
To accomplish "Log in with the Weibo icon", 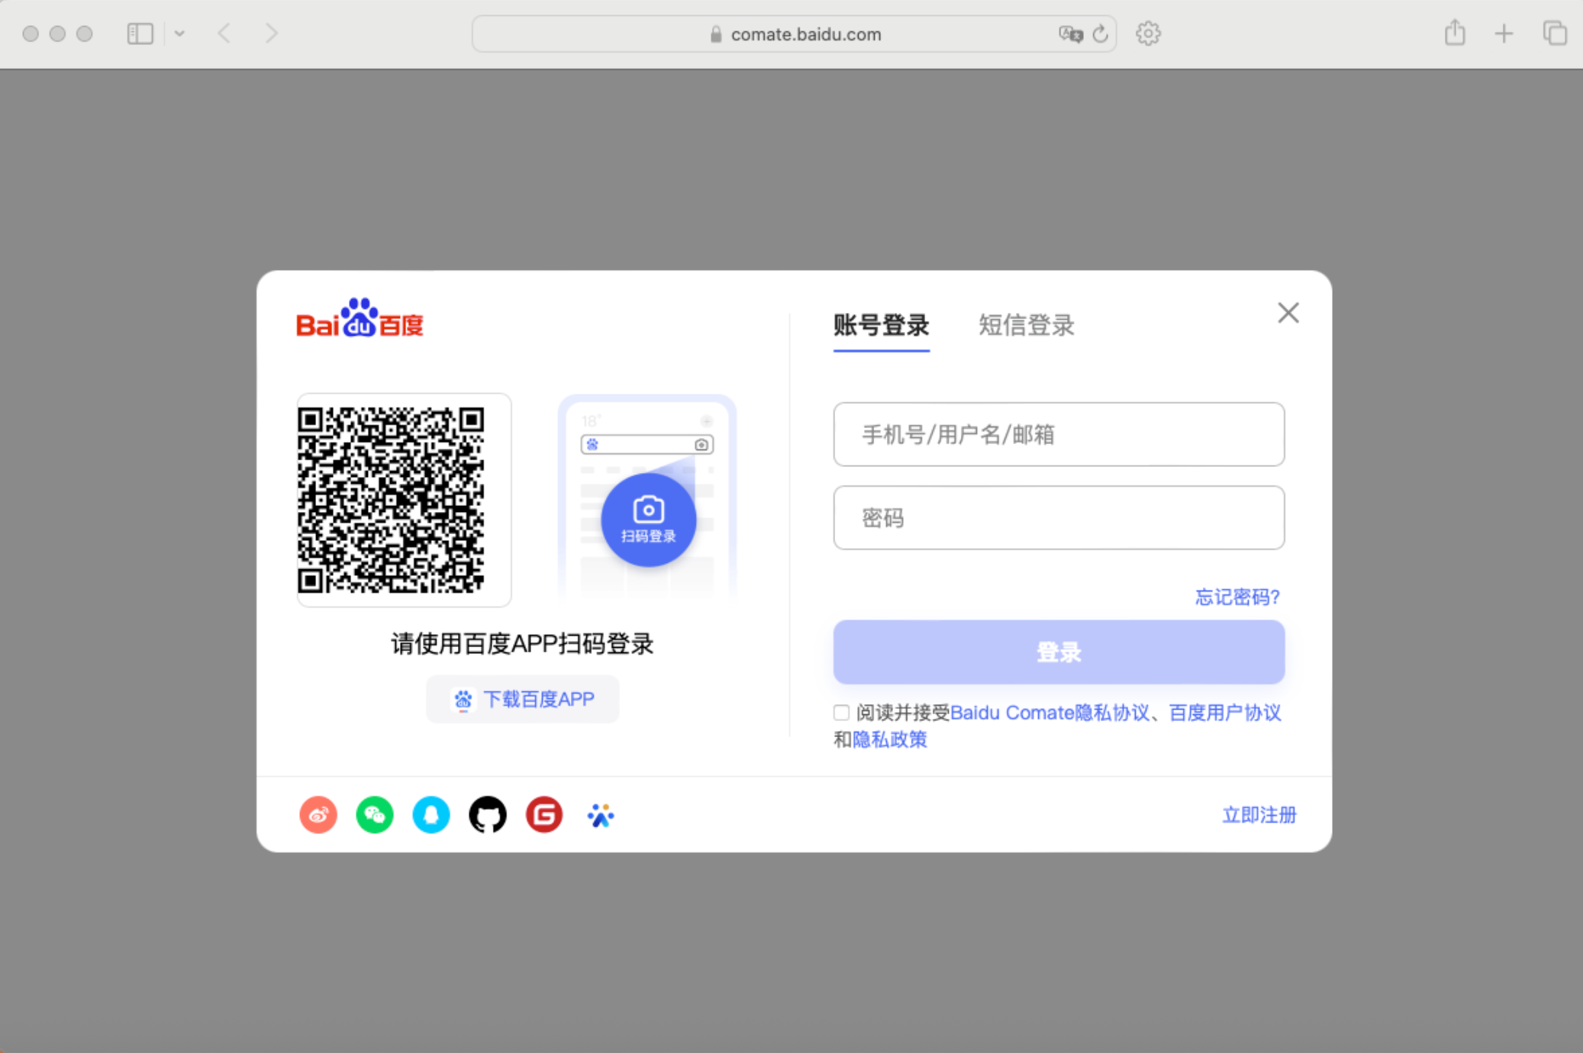I will click(x=318, y=815).
